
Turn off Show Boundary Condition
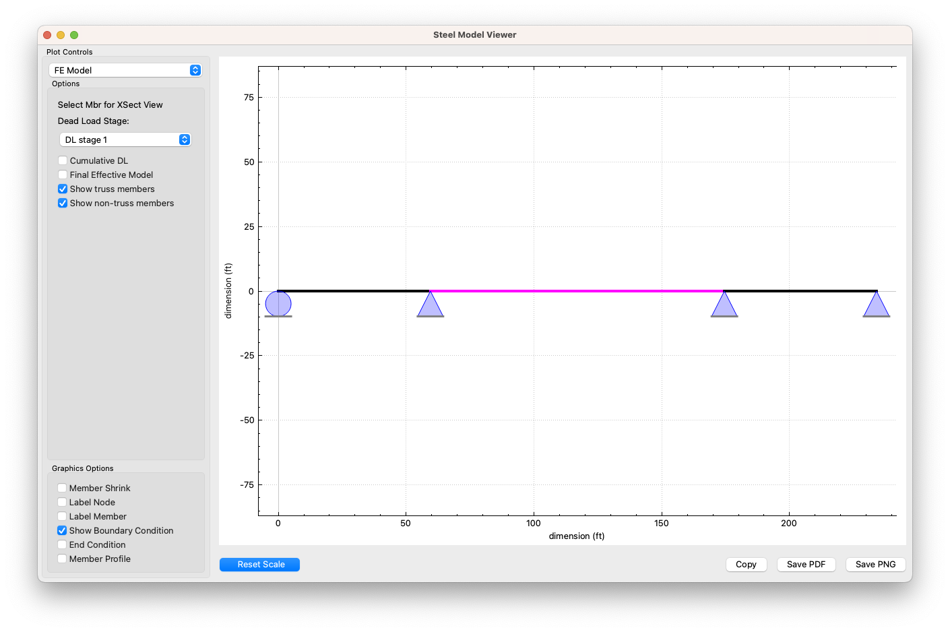click(x=62, y=531)
